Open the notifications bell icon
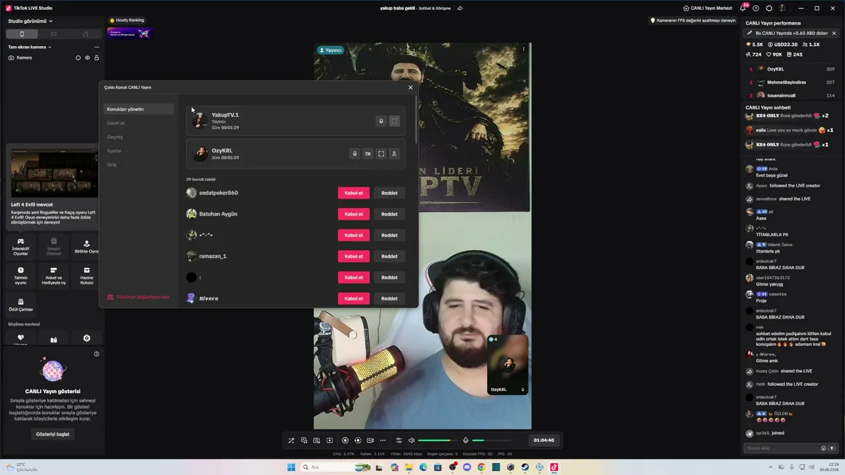 [743, 8]
